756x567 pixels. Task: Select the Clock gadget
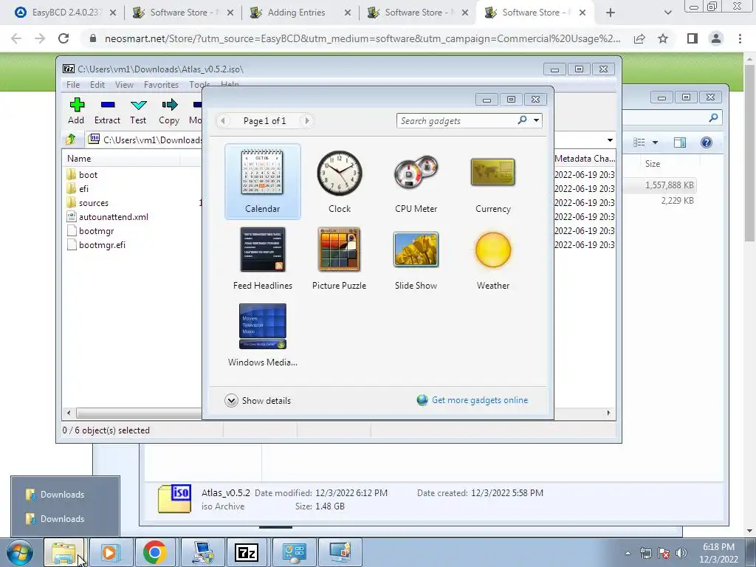[340, 182]
